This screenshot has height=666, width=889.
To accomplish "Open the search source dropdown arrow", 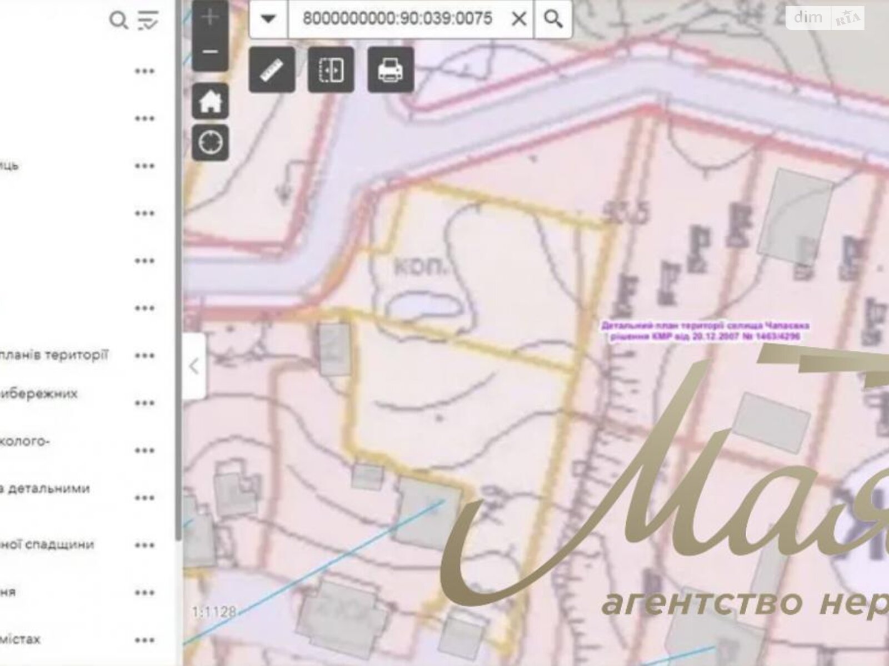I will coord(268,19).
